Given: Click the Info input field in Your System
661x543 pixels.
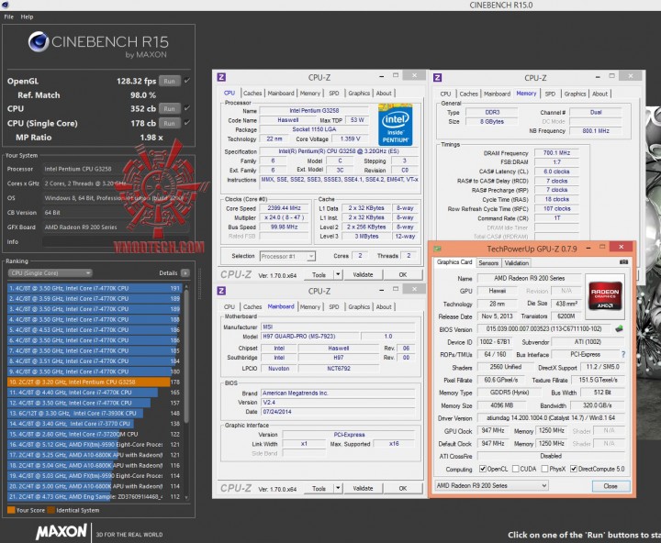Looking at the screenshot, I should point(118,242).
